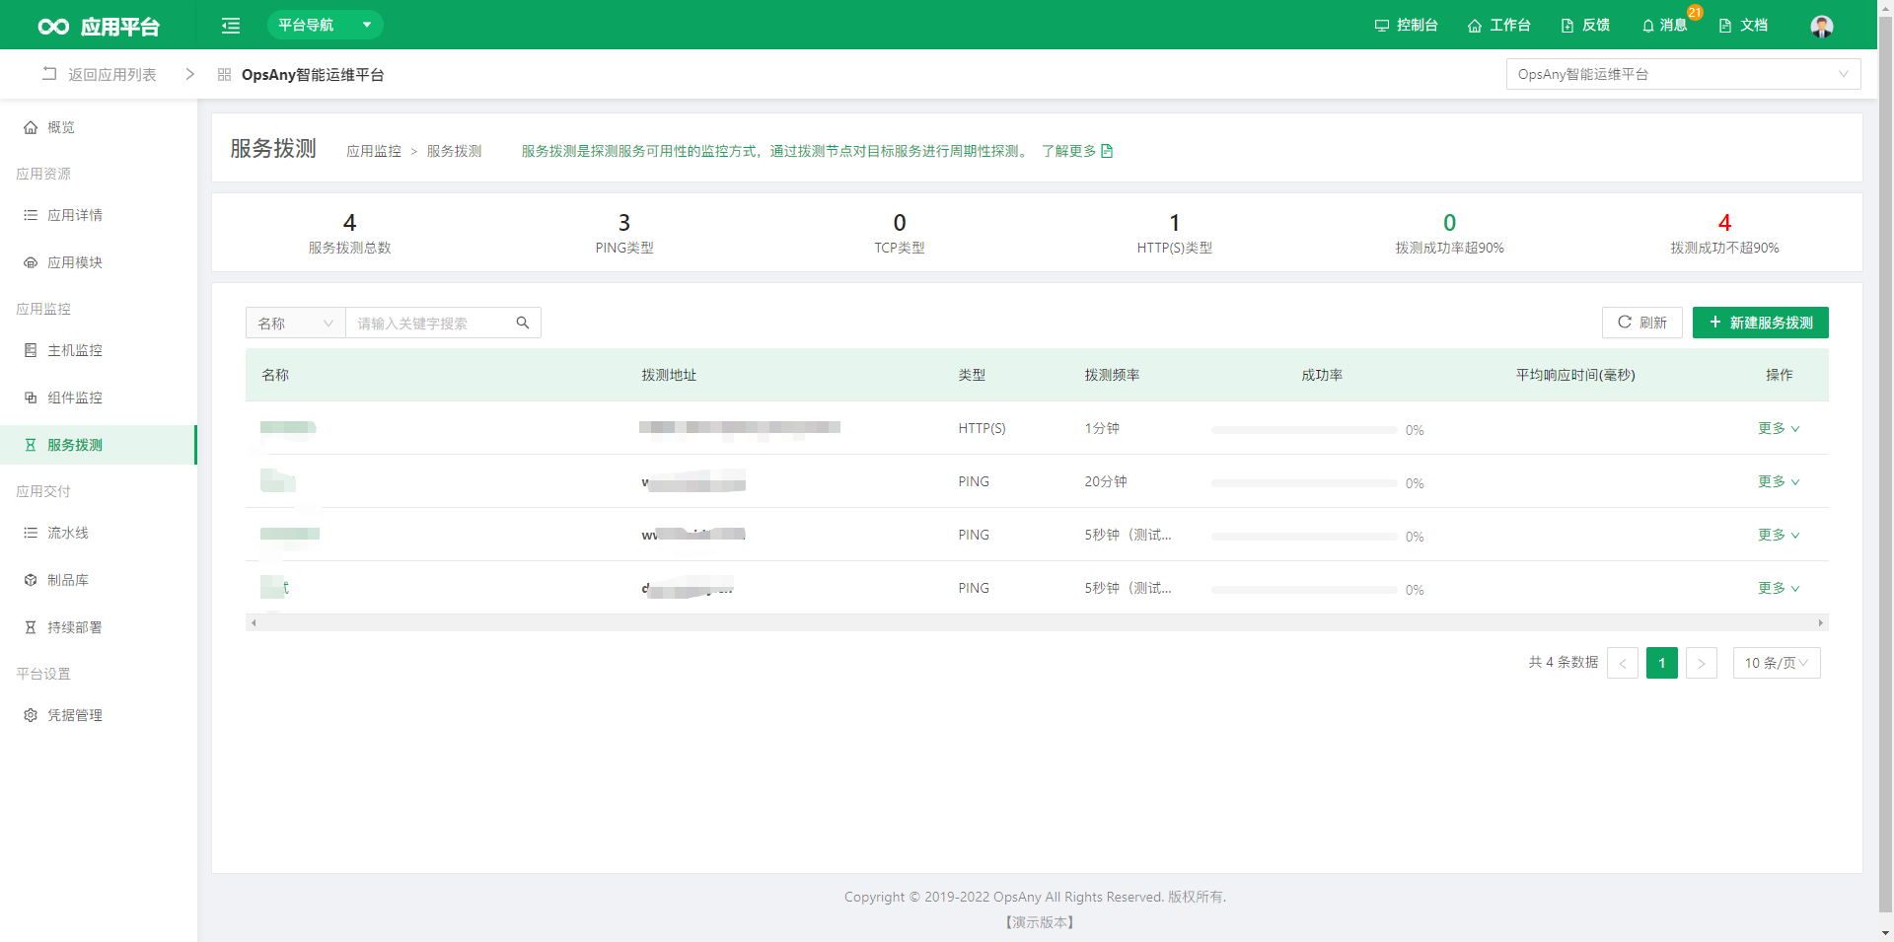Click the 组件监控 icon
This screenshot has width=1894, height=942.
tap(31, 398)
